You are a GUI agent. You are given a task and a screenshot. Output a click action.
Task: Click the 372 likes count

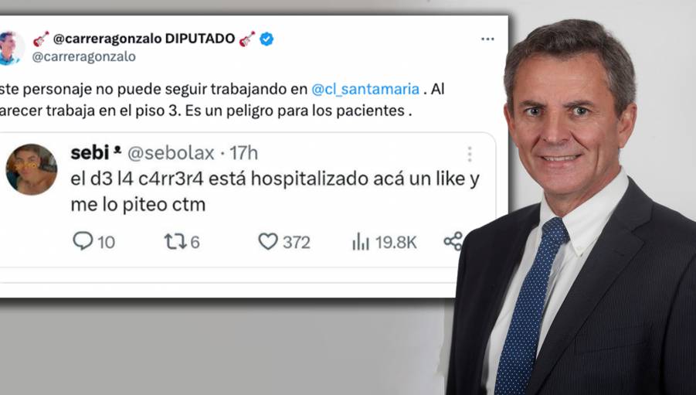point(296,243)
